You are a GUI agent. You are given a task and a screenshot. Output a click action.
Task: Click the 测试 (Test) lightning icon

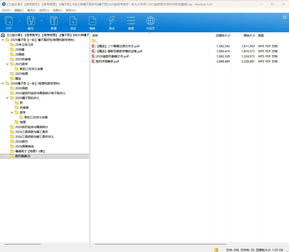(x=112, y=21)
